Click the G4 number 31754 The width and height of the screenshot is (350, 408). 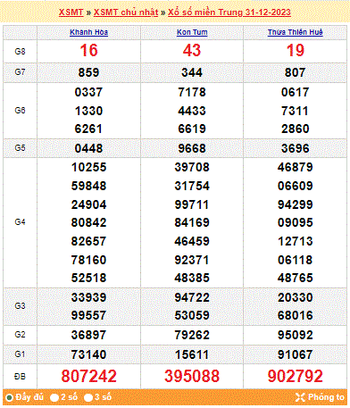tap(192, 186)
